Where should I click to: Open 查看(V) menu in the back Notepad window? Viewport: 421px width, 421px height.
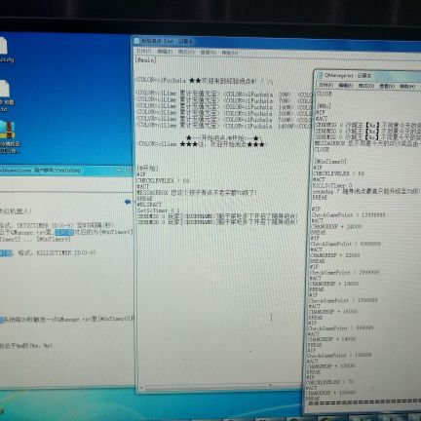209,53
